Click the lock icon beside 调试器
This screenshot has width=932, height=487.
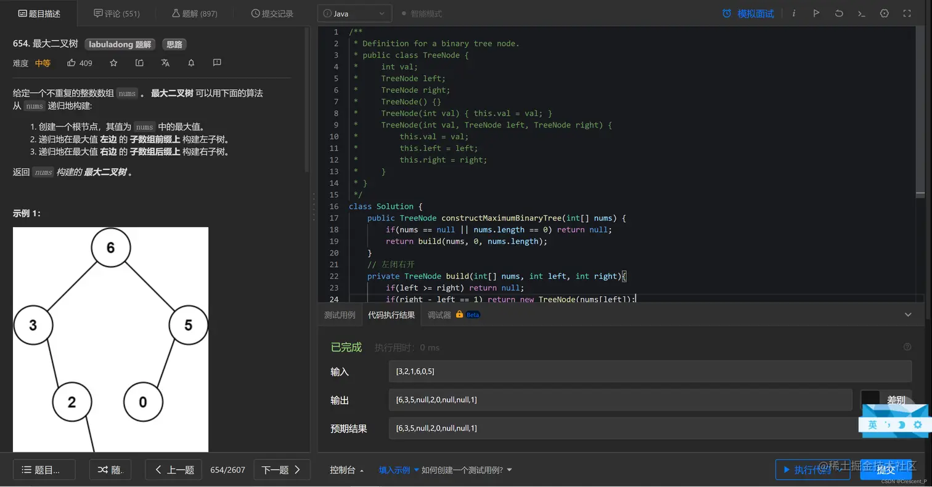pos(459,315)
